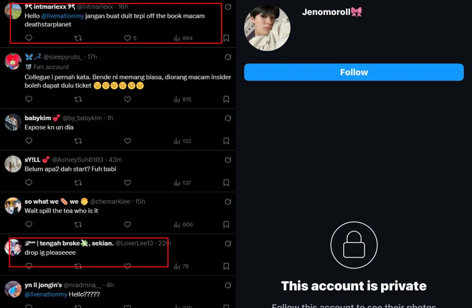Viewport: 472px width, 308px height.
Task: Retweet the chemarklee post
Action: click(x=78, y=225)
